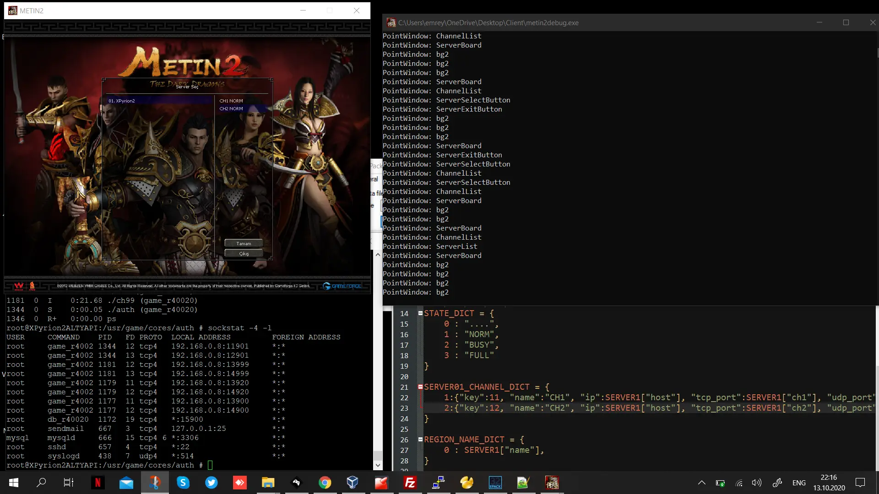Open AnyDesk from the taskbar
This screenshot has width=879, height=494.
point(240,483)
